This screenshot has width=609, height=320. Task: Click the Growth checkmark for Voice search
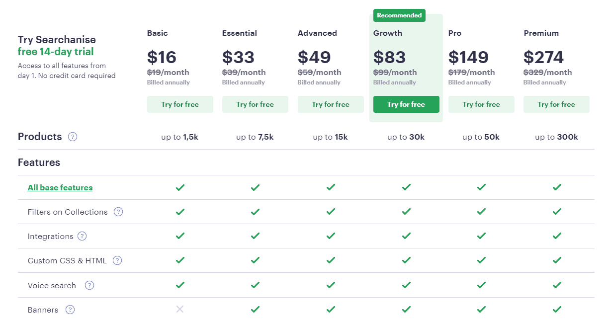(406, 285)
